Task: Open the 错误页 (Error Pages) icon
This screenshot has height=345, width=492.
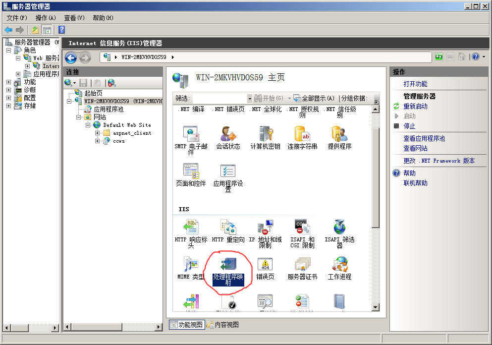Action: point(265,265)
